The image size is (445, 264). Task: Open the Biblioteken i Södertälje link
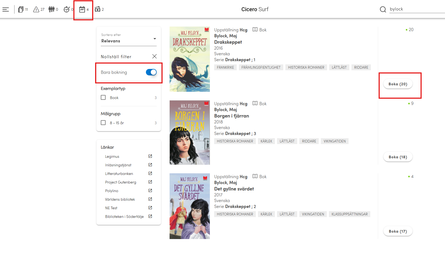[124, 217]
